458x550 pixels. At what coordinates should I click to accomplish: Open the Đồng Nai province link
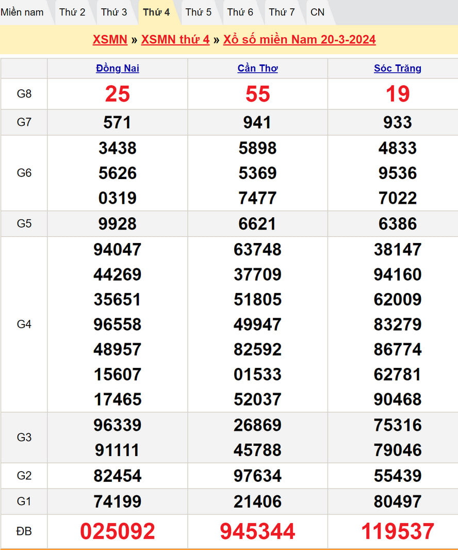[118, 68]
